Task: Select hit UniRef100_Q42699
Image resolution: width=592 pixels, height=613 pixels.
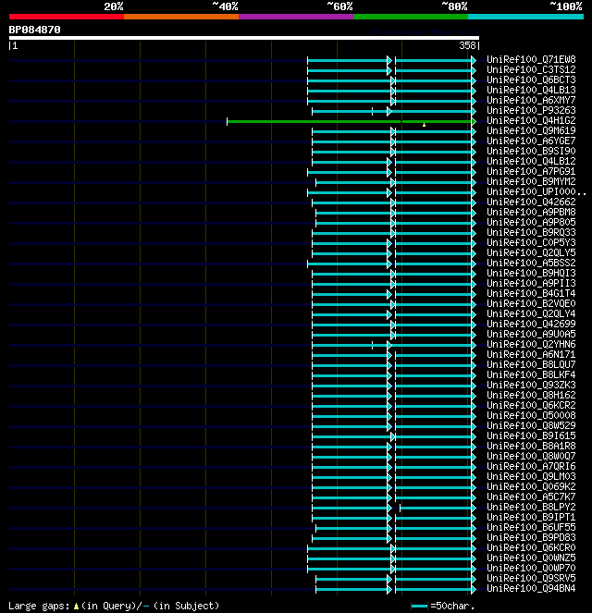Action: point(531,324)
